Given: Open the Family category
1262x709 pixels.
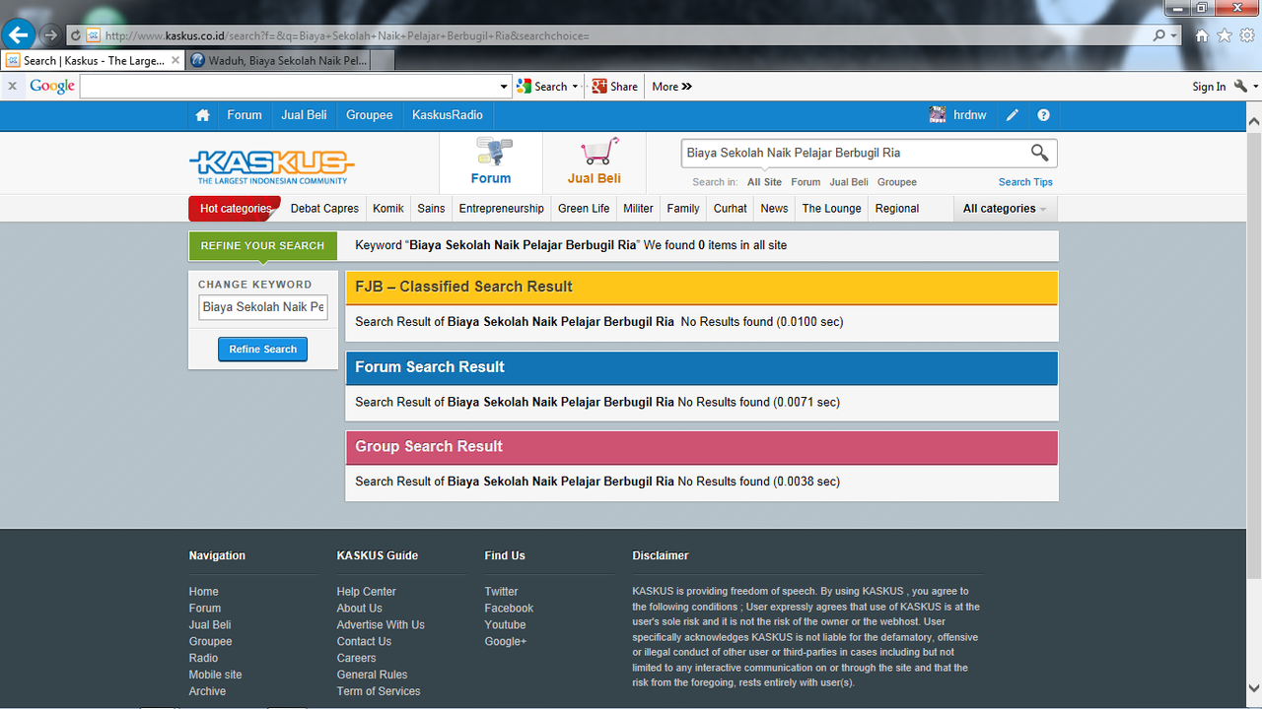Looking at the screenshot, I should 683,209.
